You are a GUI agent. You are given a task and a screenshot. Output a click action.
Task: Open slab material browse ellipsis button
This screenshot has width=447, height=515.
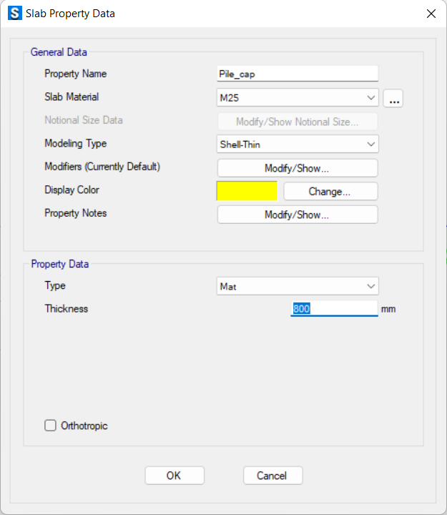click(x=393, y=98)
